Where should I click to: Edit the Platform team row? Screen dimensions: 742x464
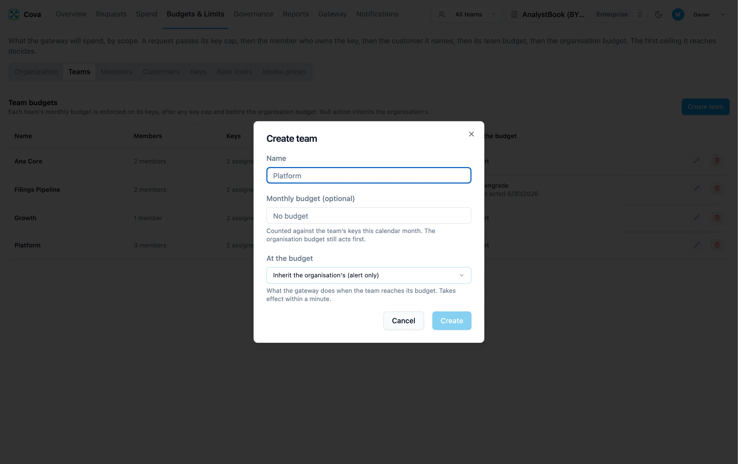[696, 245]
